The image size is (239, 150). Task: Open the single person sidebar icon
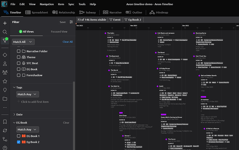(5, 64)
